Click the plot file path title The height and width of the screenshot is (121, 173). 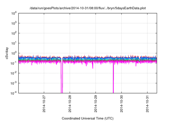tap(88, 8)
